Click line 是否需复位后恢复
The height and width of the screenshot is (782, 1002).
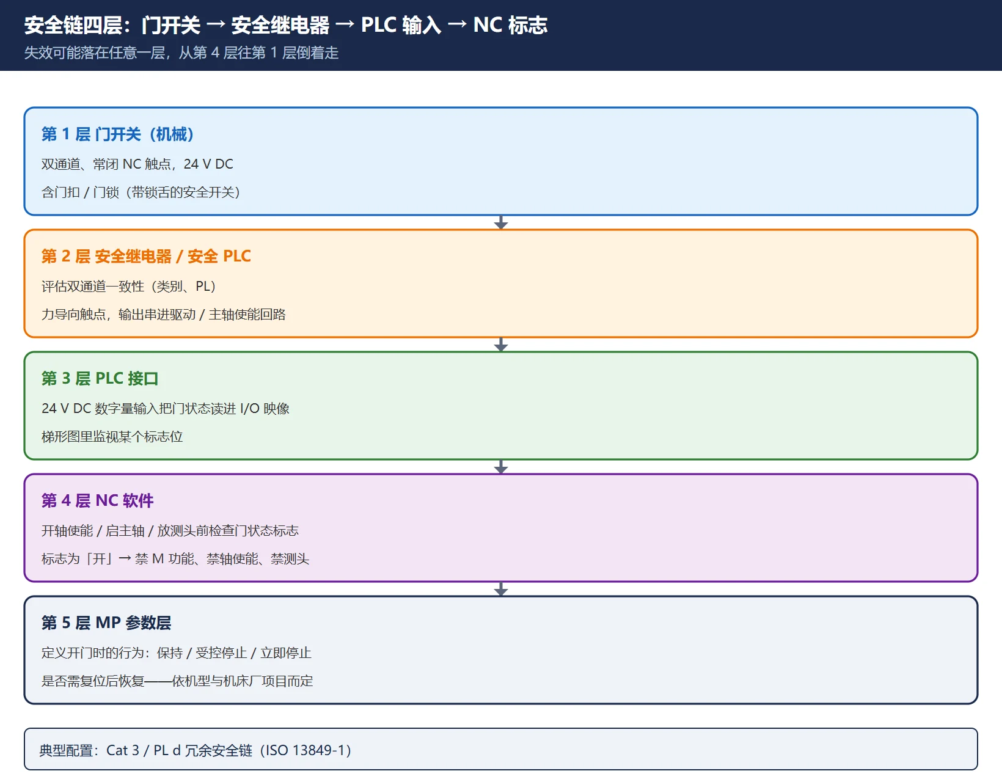point(177,681)
